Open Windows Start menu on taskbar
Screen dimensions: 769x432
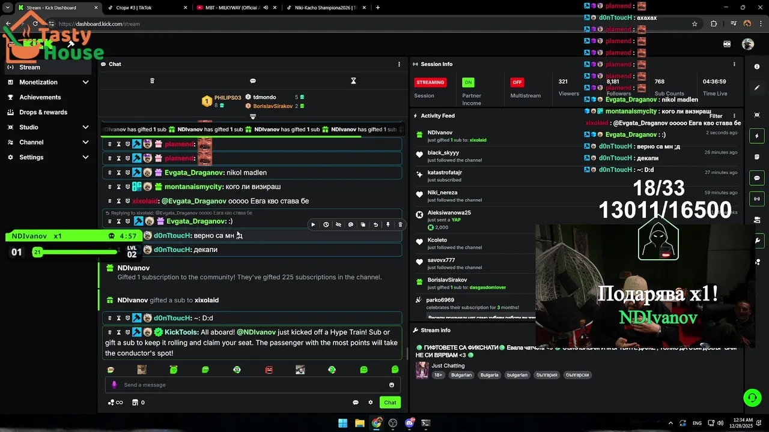342,423
